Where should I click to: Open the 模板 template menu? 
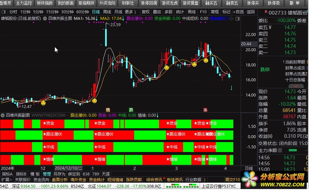(35, 174)
